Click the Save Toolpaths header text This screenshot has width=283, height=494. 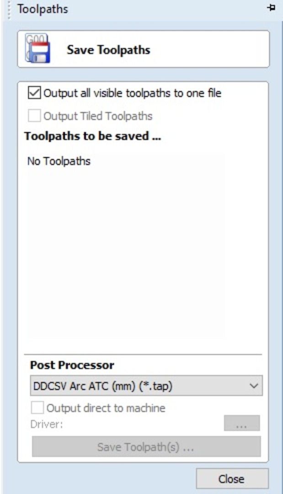point(108,49)
